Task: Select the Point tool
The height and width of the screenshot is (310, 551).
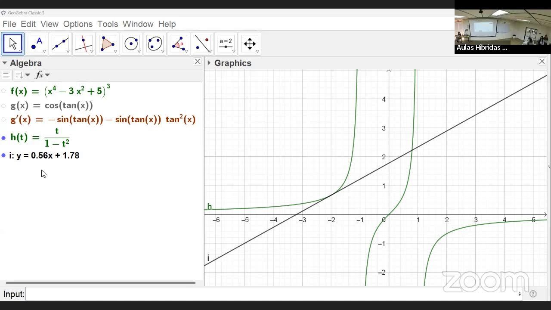Action: point(37,43)
